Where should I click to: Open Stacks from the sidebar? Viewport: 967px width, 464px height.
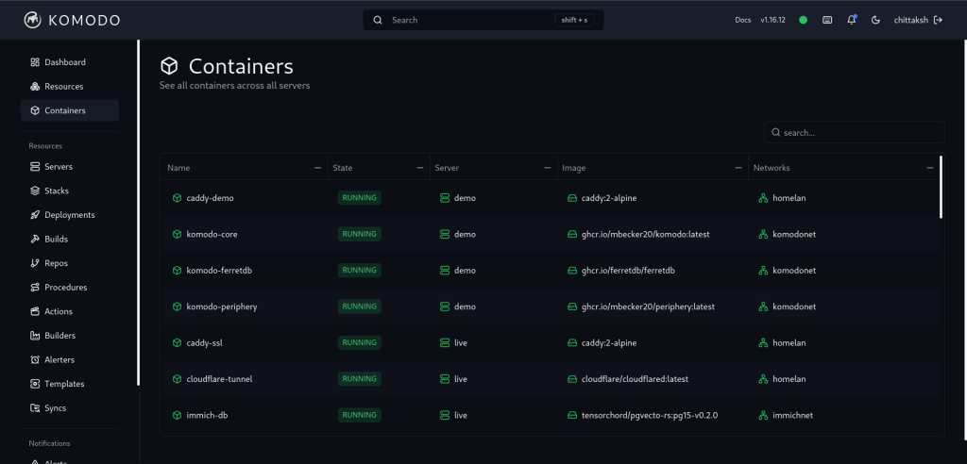click(70, 191)
